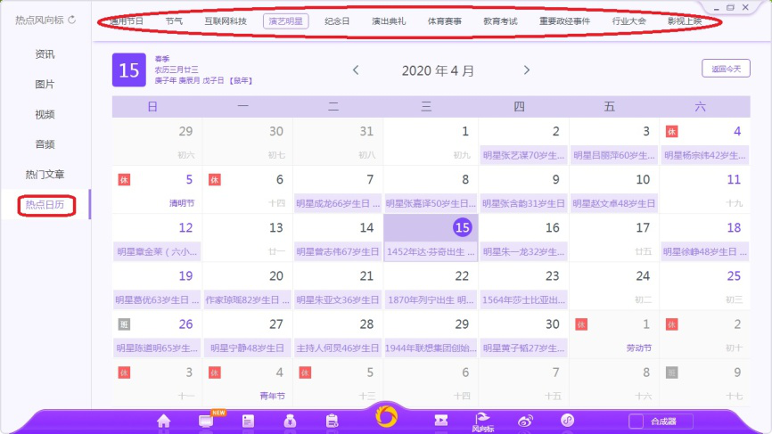Click event 明星葛优63岁生日 on April 19
This screenshot has height=434, width=772.
pyautogui.click(x=157, y=300)
